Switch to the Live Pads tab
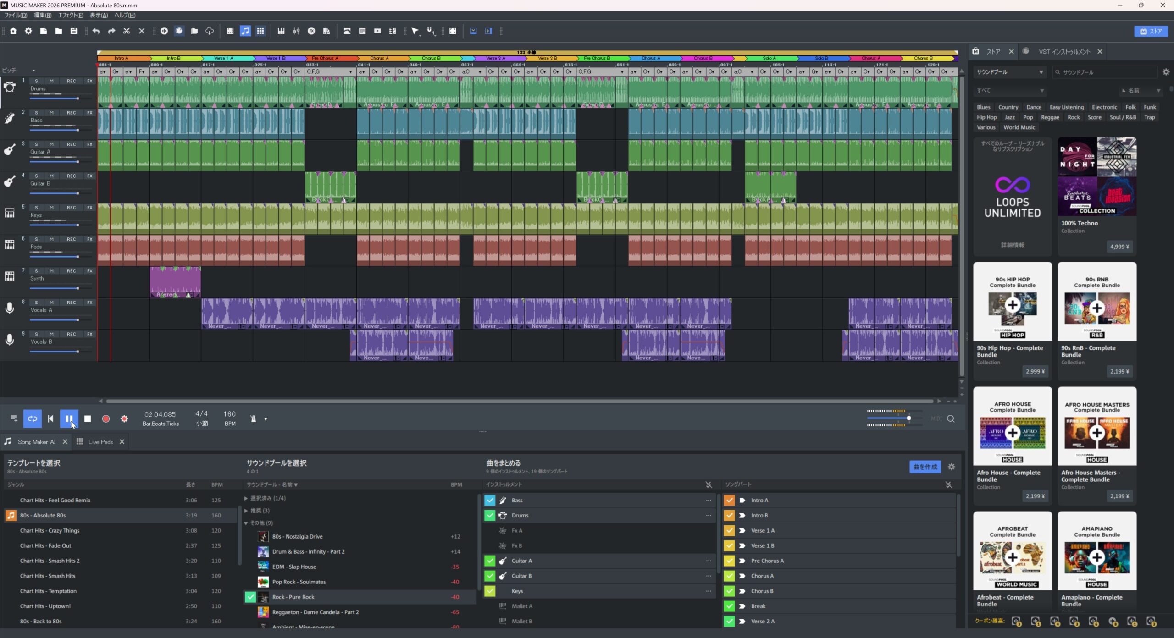 (x=100, y=442)
